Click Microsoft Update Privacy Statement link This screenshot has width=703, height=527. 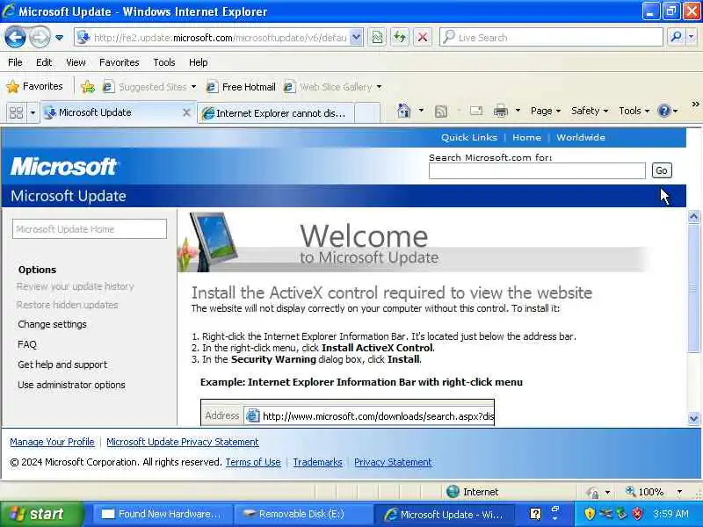coord(183,442)
